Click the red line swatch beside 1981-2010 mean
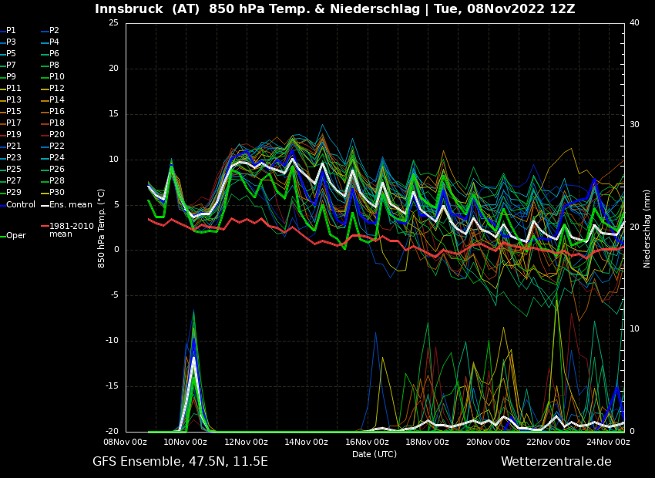The image size is (655, 478). (x=45, y=227)
